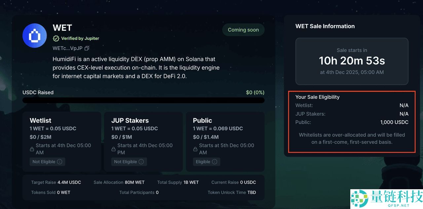Click the USDC Raised progress bar
This screenshot has width=423, height=209.
143,100
